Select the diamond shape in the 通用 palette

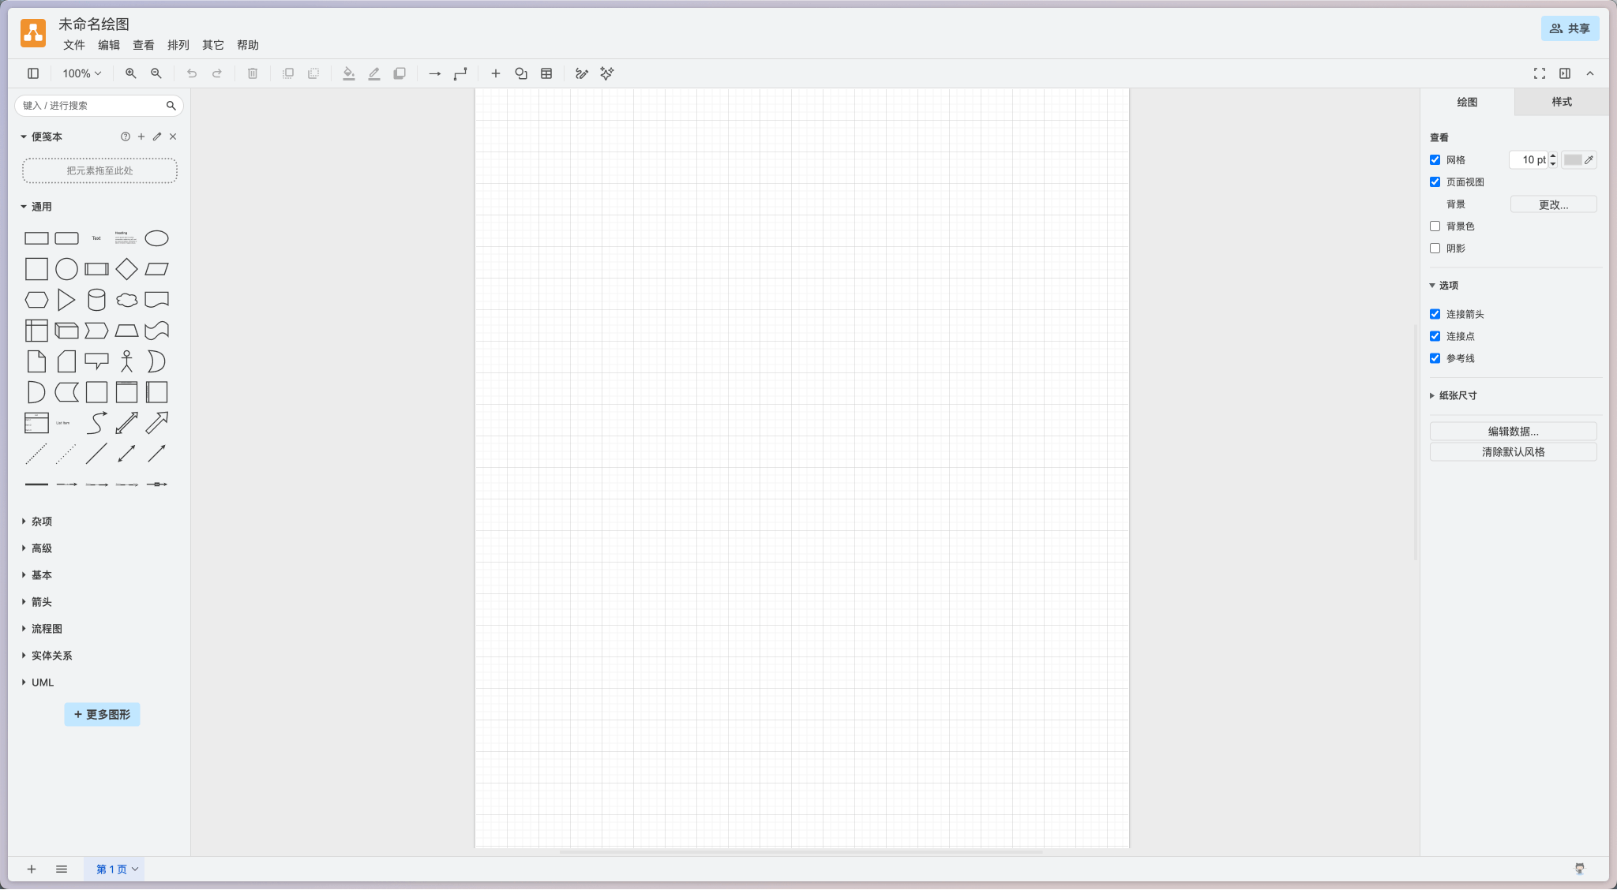126,269
